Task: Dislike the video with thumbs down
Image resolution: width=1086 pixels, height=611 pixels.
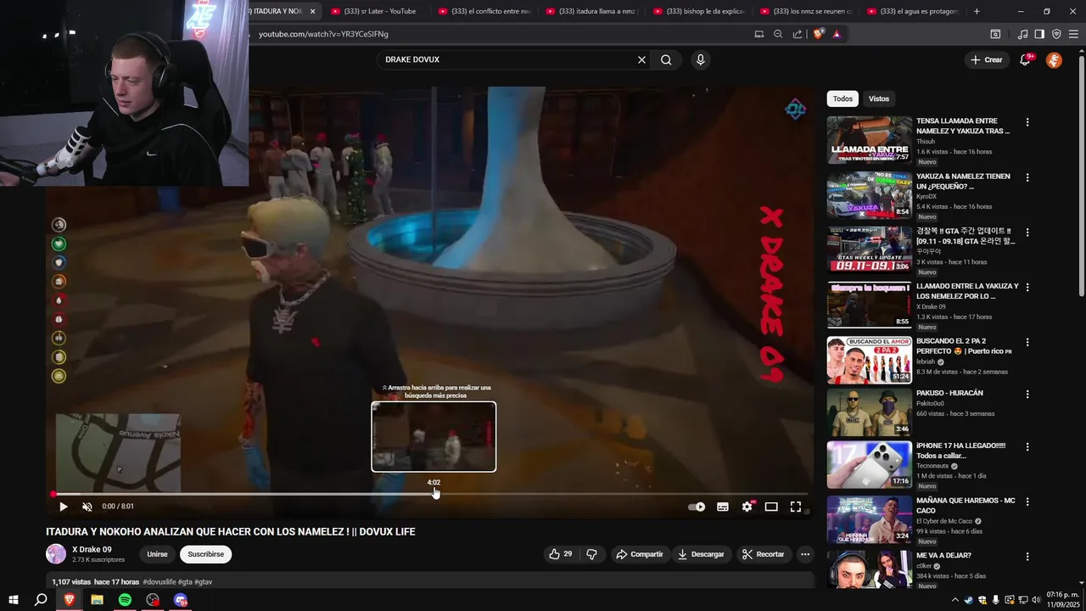Action: [x=591, y=554]
